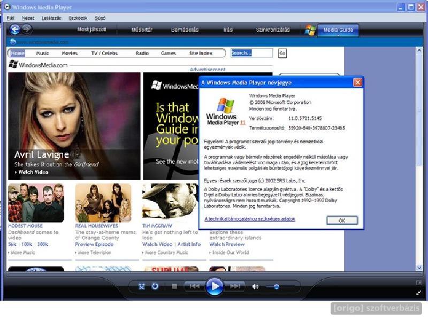Click the Real Housewives title link
The height and width of the screenshot is (321, 428).
click(x=97, y=226)
